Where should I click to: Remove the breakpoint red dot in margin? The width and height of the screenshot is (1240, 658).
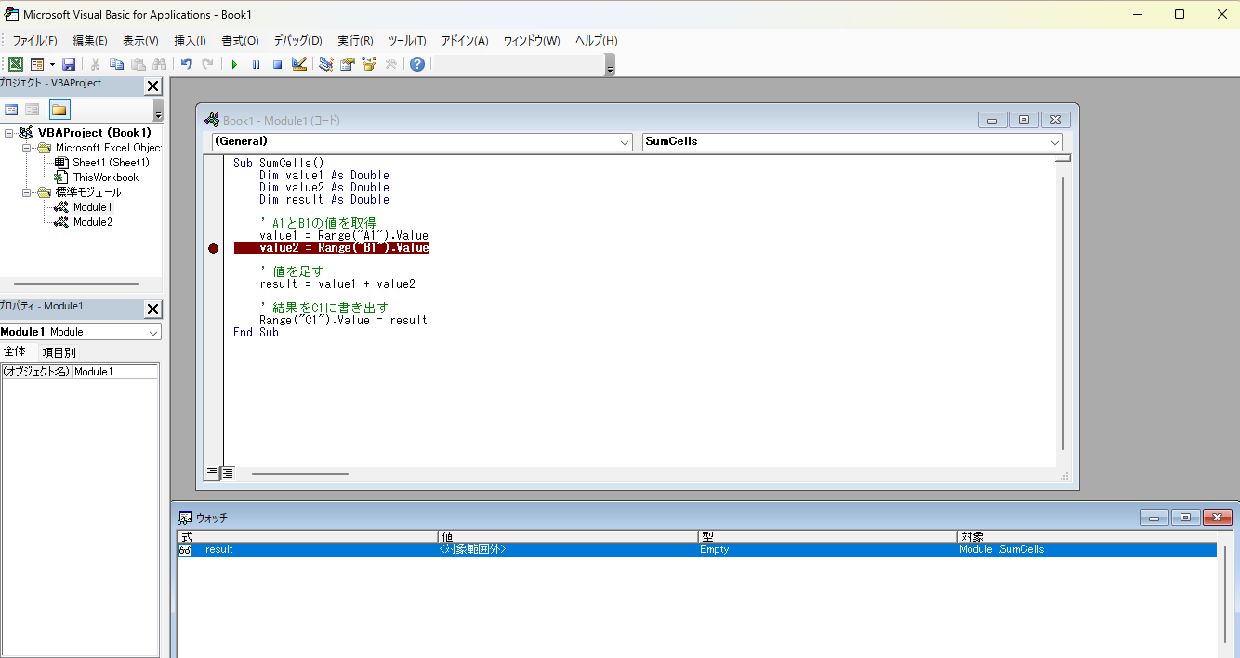point(213,248)
